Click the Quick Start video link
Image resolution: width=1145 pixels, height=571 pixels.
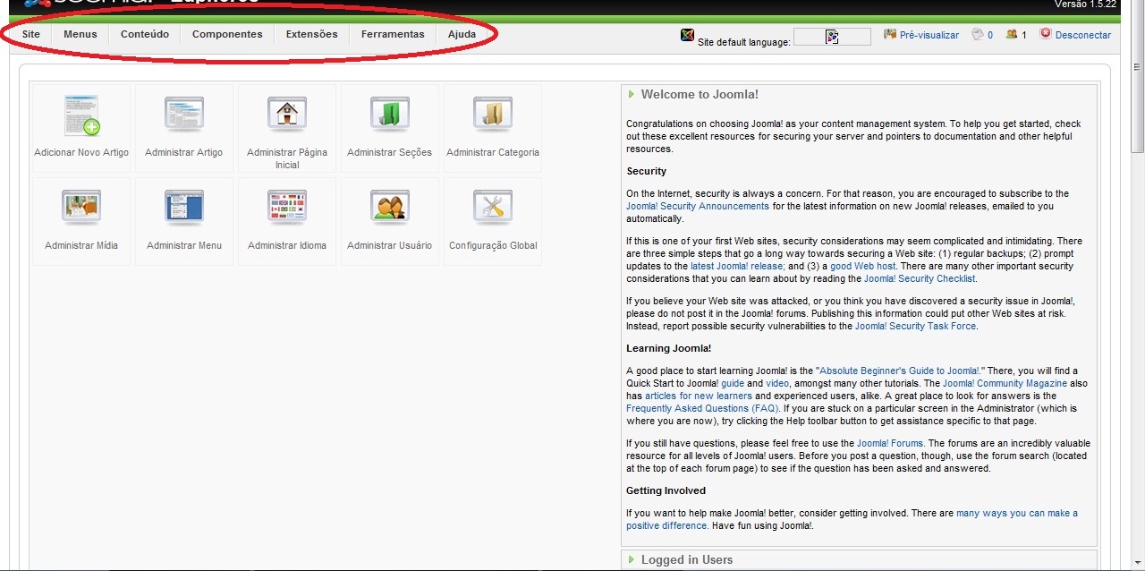(777, 383)
